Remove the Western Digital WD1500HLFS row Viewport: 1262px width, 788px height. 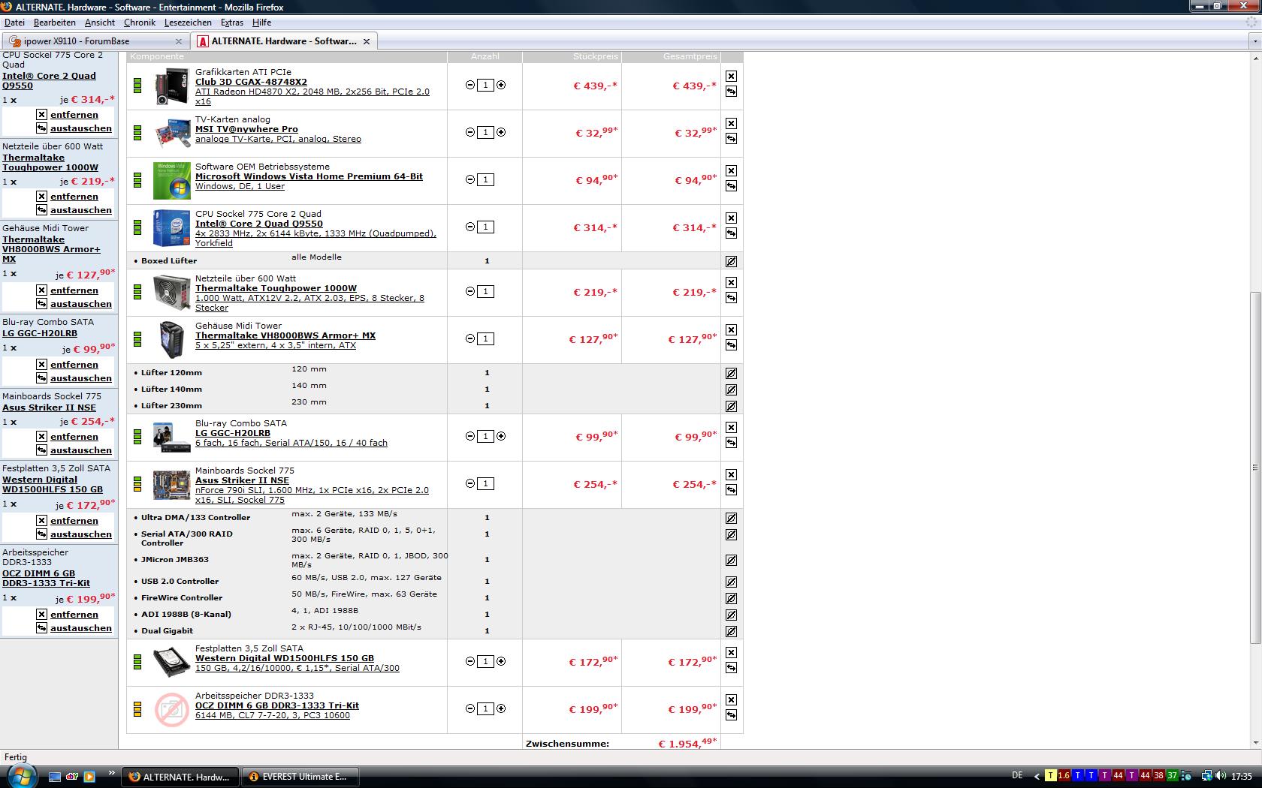(x=731, y=653)
